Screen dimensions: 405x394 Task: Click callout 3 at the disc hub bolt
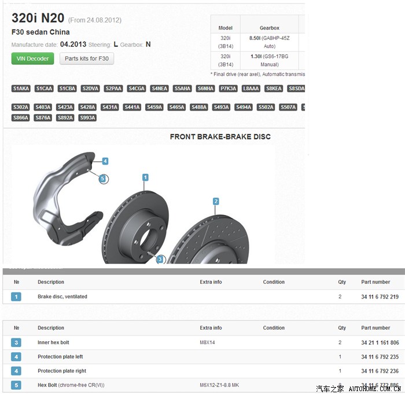click(x=160, y=260)
